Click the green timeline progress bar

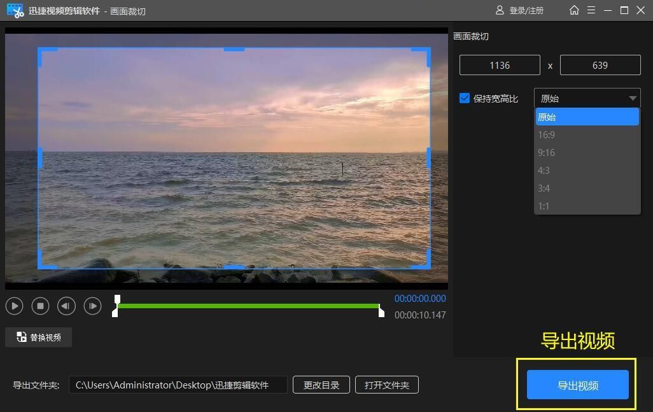click(x=248, y=306)
